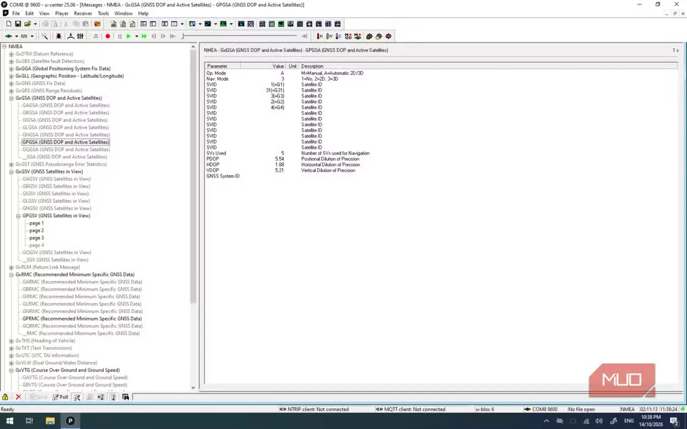Viewport: 687px width, 429px height.
Task: Open the File menu
Action: pos(16,13)
